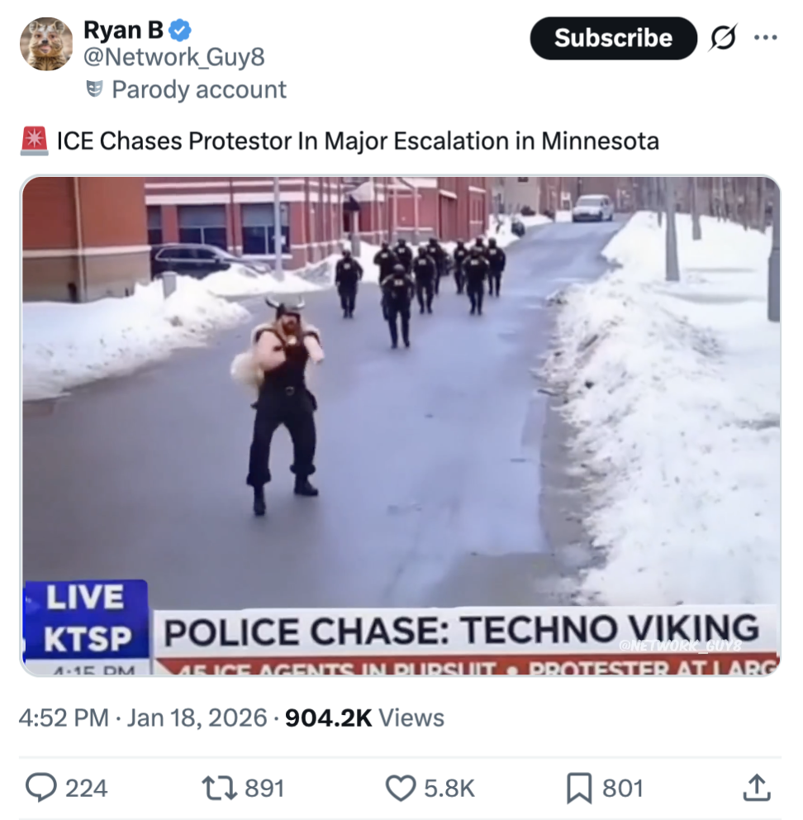Click the Parody account label text

[199, 89]
